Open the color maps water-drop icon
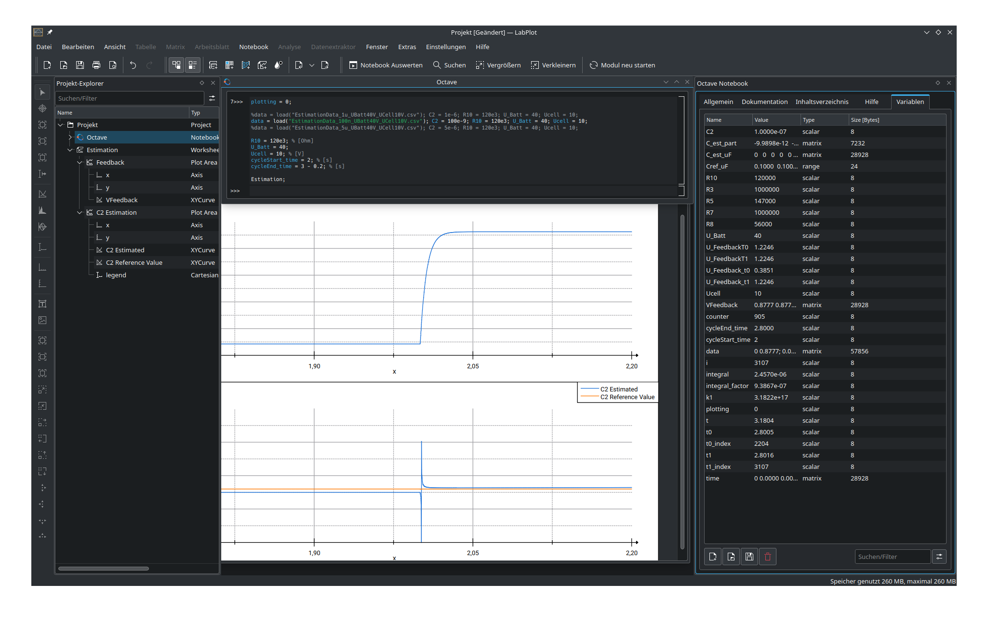This screenshot has width=988, height=623. tap(279, 65)
